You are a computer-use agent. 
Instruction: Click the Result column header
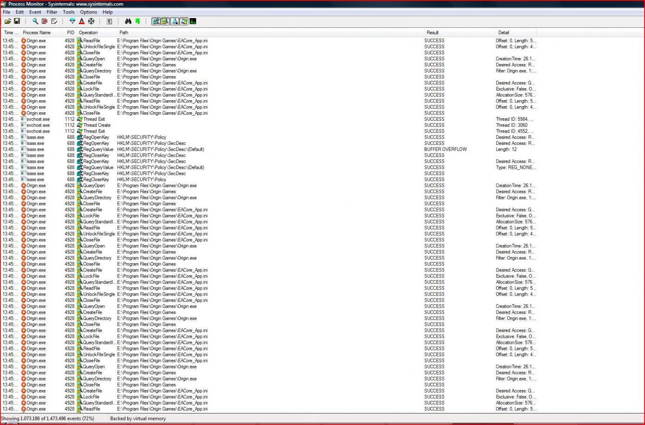[459, 32]
